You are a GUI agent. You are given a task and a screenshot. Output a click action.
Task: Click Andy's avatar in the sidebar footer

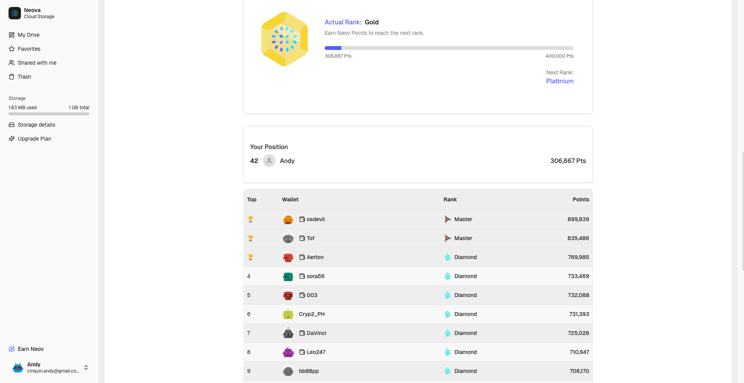tap(18, 368)
